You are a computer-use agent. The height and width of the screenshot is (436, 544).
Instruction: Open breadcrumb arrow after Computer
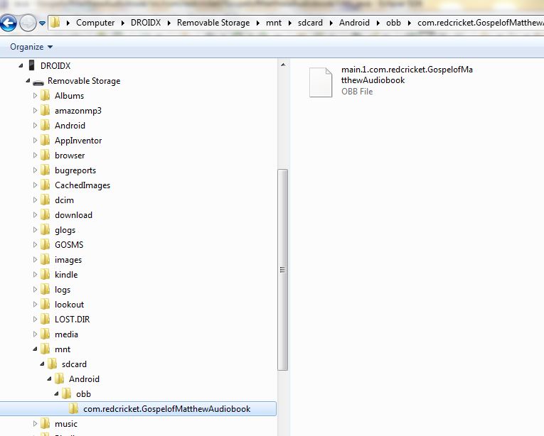pyautogui.click(x=123, y=23)
